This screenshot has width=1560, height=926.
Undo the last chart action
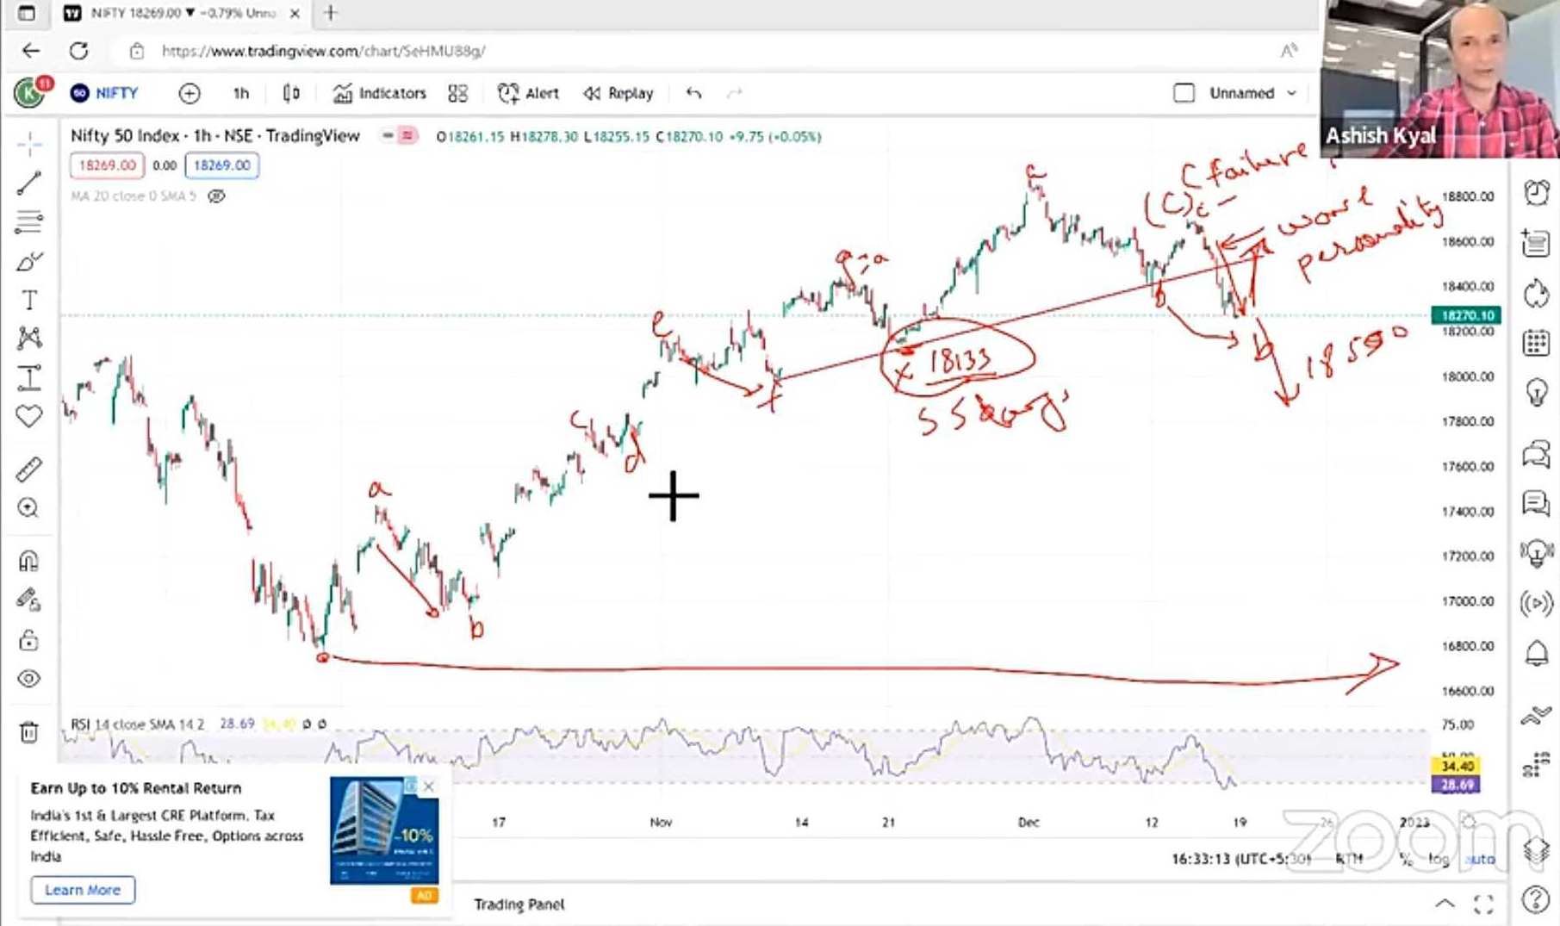tap(693, 93)
